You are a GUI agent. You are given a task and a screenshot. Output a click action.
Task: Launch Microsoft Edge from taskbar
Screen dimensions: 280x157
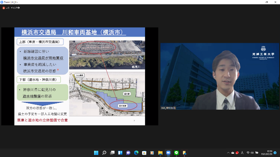tap(136, 153)
